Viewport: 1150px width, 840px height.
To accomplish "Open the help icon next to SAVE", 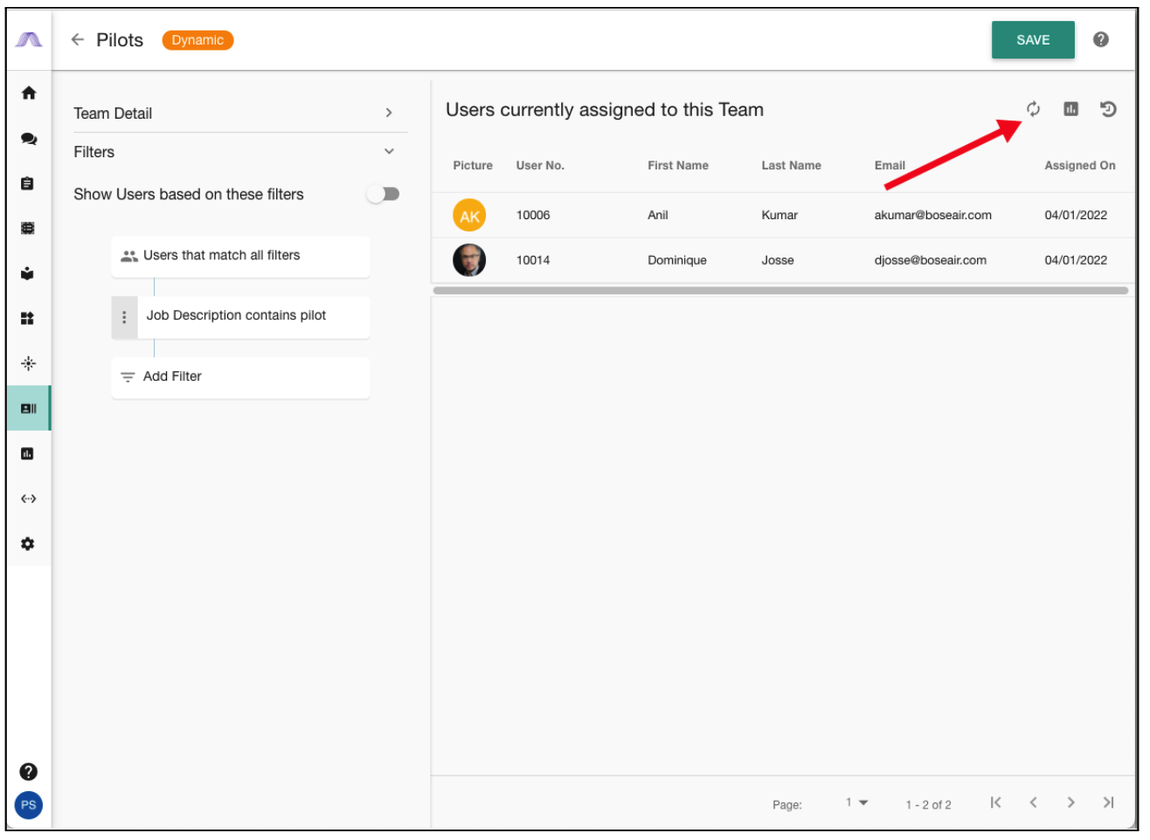I will 1101,39.
